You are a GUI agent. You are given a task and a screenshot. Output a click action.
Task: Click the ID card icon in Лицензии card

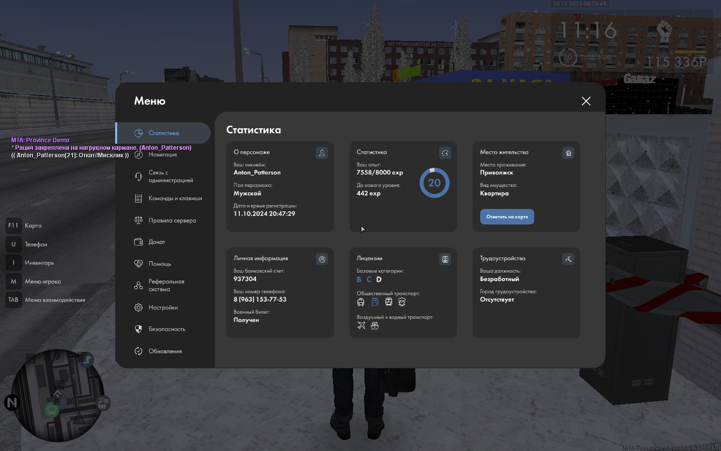(445, 259)
